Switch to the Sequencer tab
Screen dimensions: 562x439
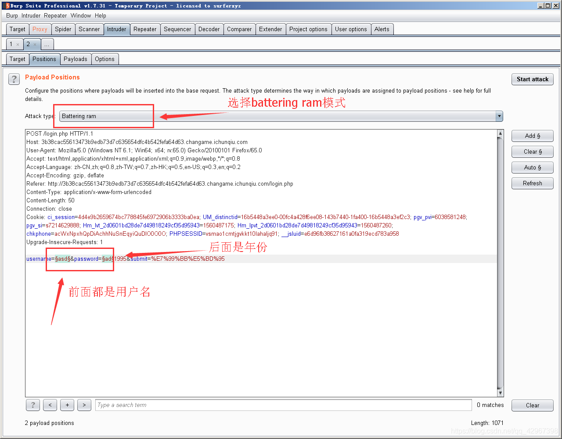coord(177,29)
